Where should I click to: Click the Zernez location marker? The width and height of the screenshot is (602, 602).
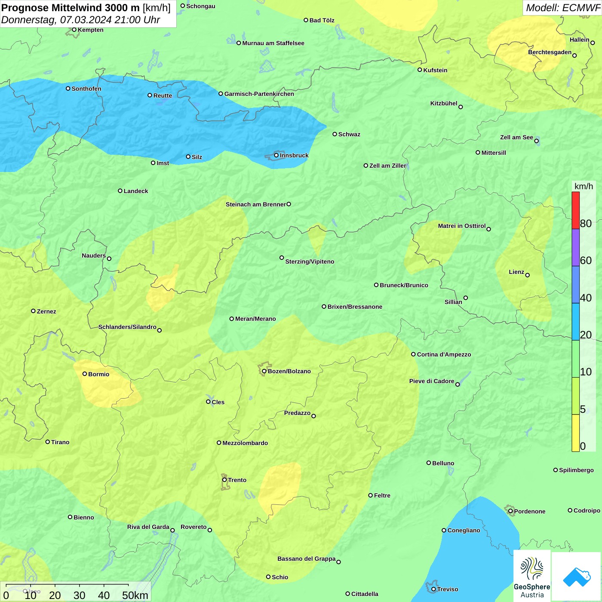coord(34,311)
